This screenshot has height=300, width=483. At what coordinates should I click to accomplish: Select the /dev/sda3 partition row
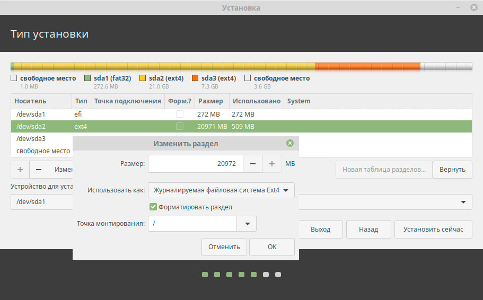(x=42, y=138)
